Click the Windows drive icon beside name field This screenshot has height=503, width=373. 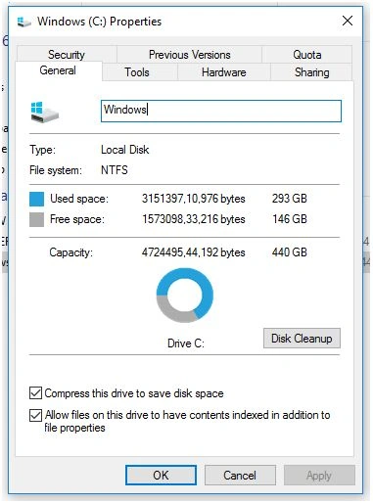coord(44,112)
